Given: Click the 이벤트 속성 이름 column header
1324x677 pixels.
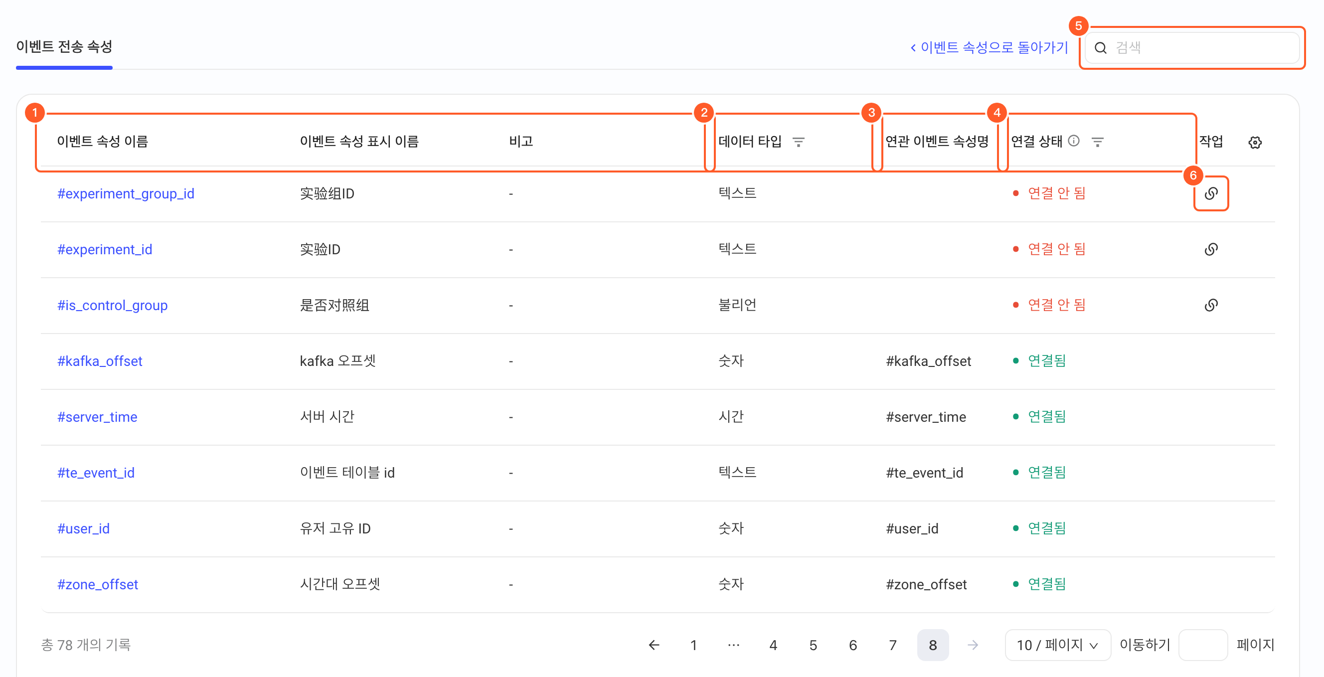Looking at the screenshot, I should click(102, 142).
